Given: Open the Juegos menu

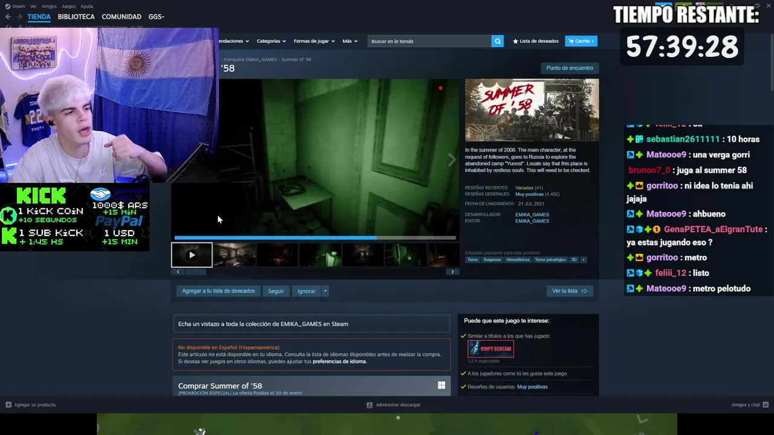Looking at the screenshot, I should (x=68, y=6).
